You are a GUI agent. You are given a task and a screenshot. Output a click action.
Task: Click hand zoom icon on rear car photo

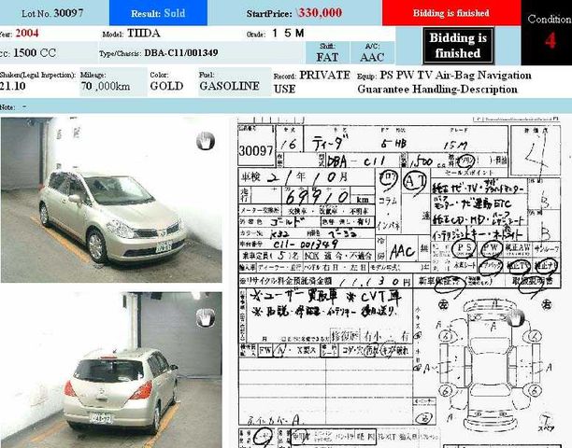tap(206, 317)
